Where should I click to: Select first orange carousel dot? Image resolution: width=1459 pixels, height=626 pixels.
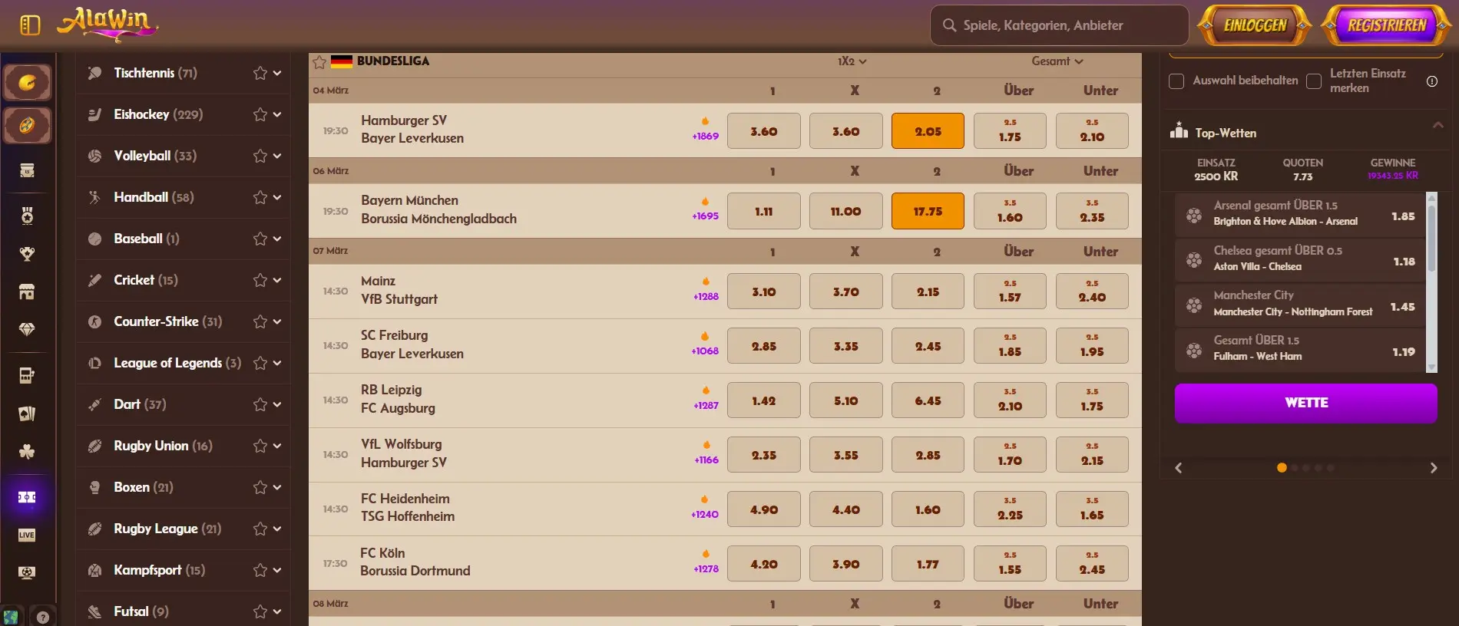tap(1282, 468)
